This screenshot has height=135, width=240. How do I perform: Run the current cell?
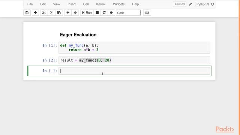point(87,13)
